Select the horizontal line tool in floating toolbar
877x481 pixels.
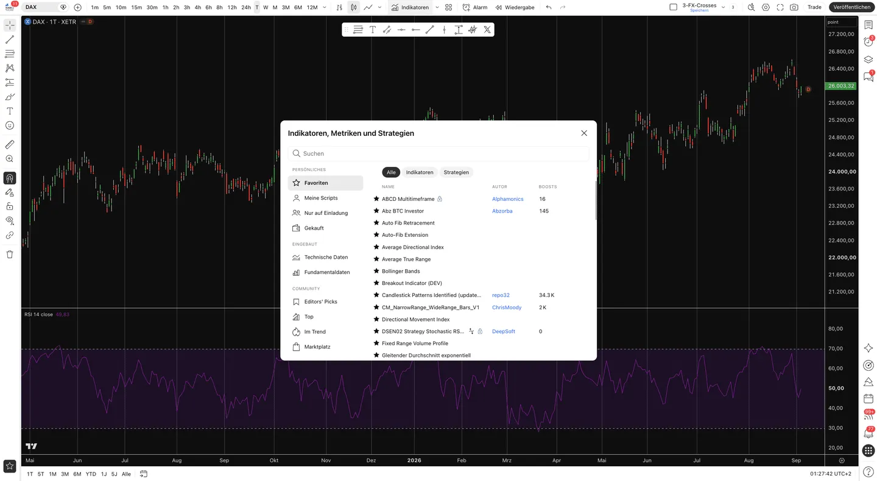(x=401, y=29)
